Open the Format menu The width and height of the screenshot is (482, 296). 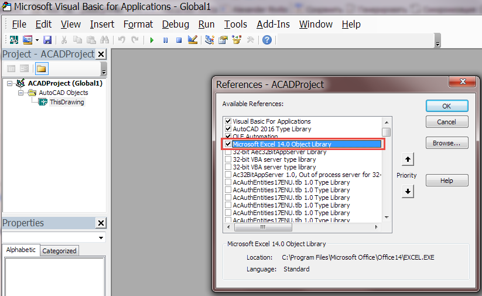pyautogui.click(x=138, y=24)
